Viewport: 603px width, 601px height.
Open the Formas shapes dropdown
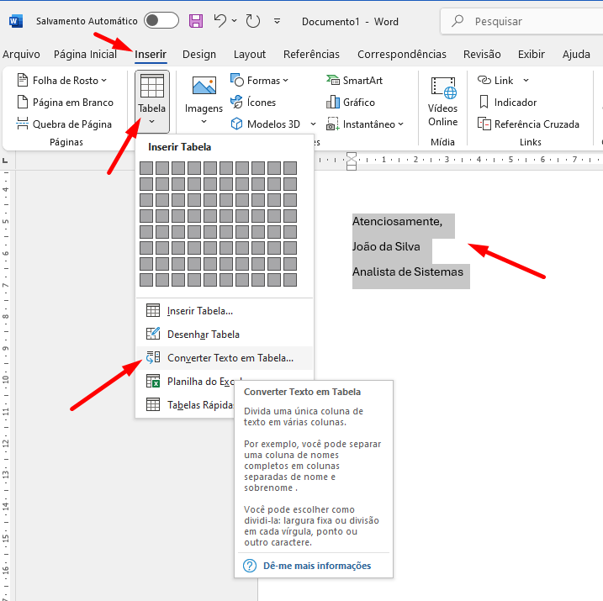pyautogui.click(x=259, y=81)
